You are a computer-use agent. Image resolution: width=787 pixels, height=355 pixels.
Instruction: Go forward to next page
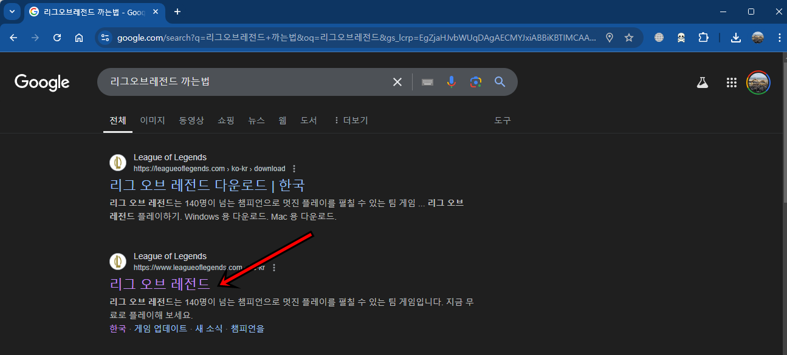[35, 38]
